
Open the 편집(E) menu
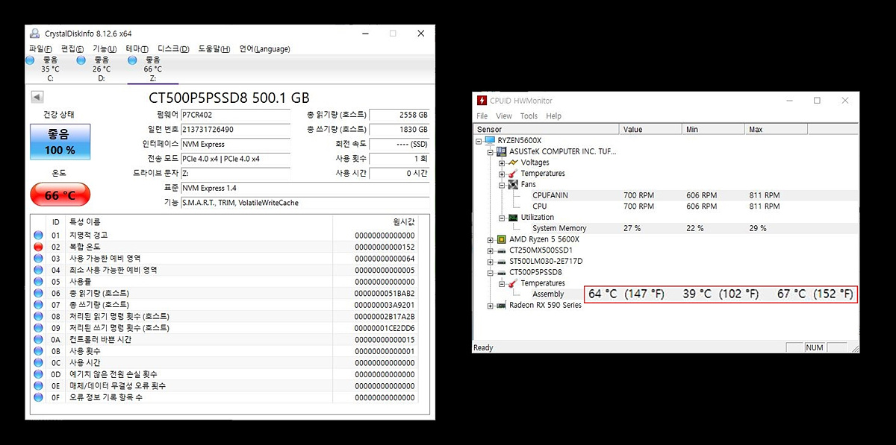pos(72,49)
